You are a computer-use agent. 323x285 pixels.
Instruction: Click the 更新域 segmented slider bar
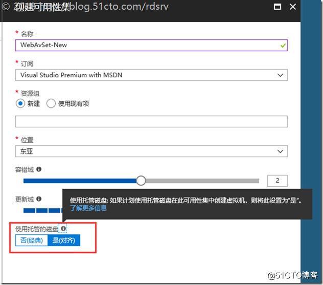coord(43,211)
